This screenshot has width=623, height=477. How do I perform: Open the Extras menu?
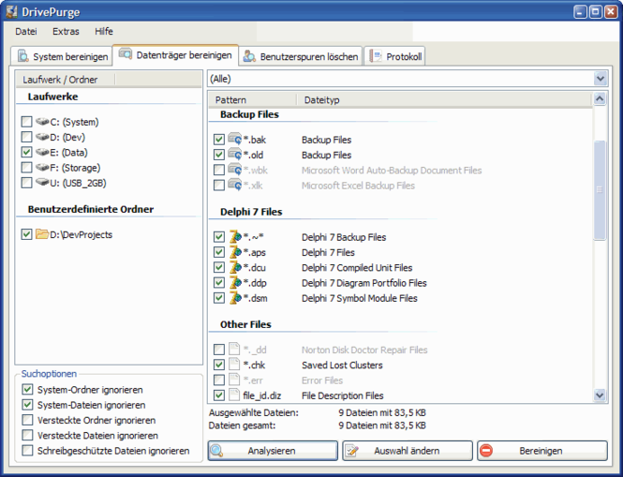point(66,31)
